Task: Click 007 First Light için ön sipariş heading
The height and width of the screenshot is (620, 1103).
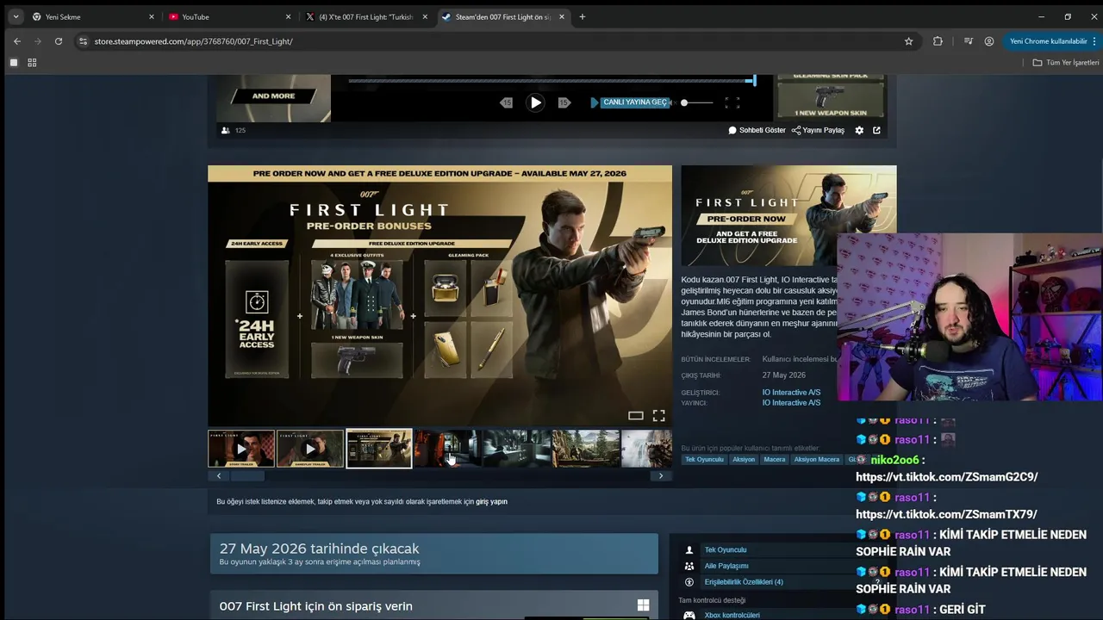Action: pos(315,606)
